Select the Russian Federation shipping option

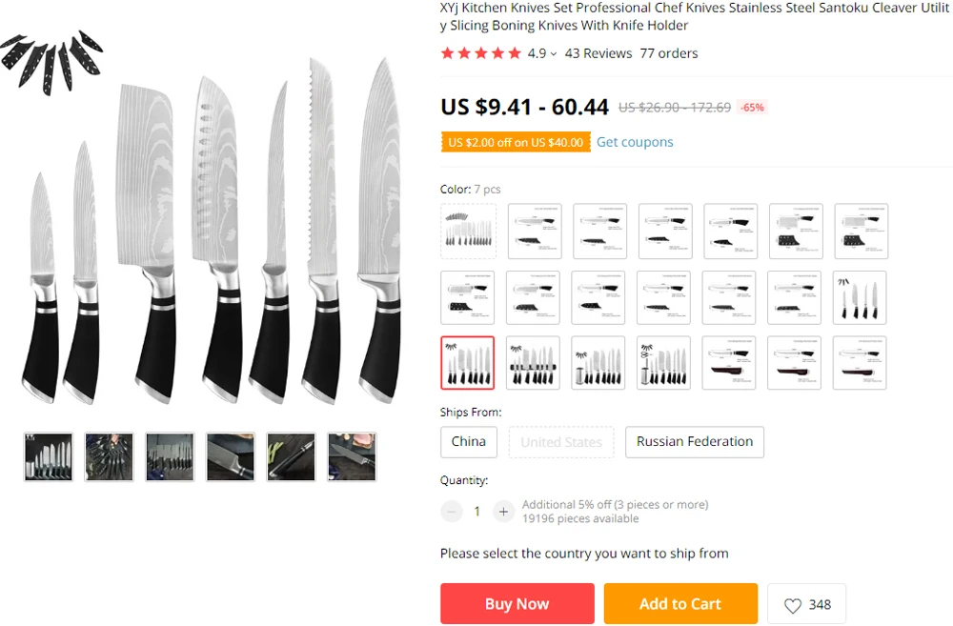point(694,442)
